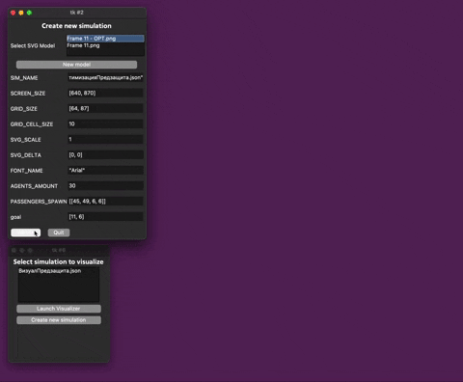Click the New model button

tap(76, 65)
